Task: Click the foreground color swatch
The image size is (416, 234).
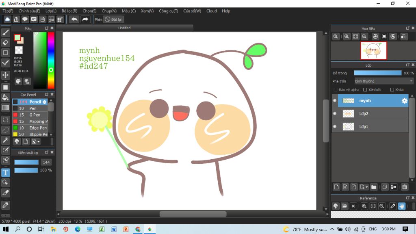Action: [x=17, y=38]
